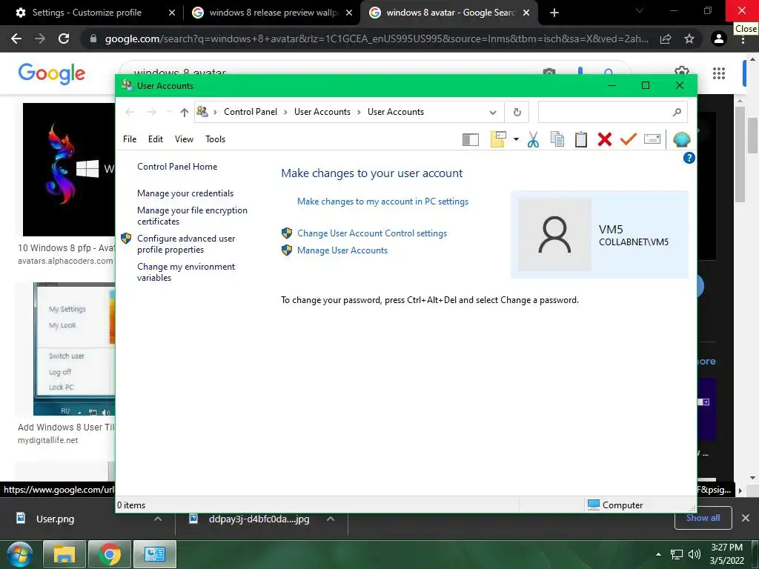This screenshot has width=759, height=569.
Task: Click the Up arrow in User Accounts window
Action: click(184, 113)
